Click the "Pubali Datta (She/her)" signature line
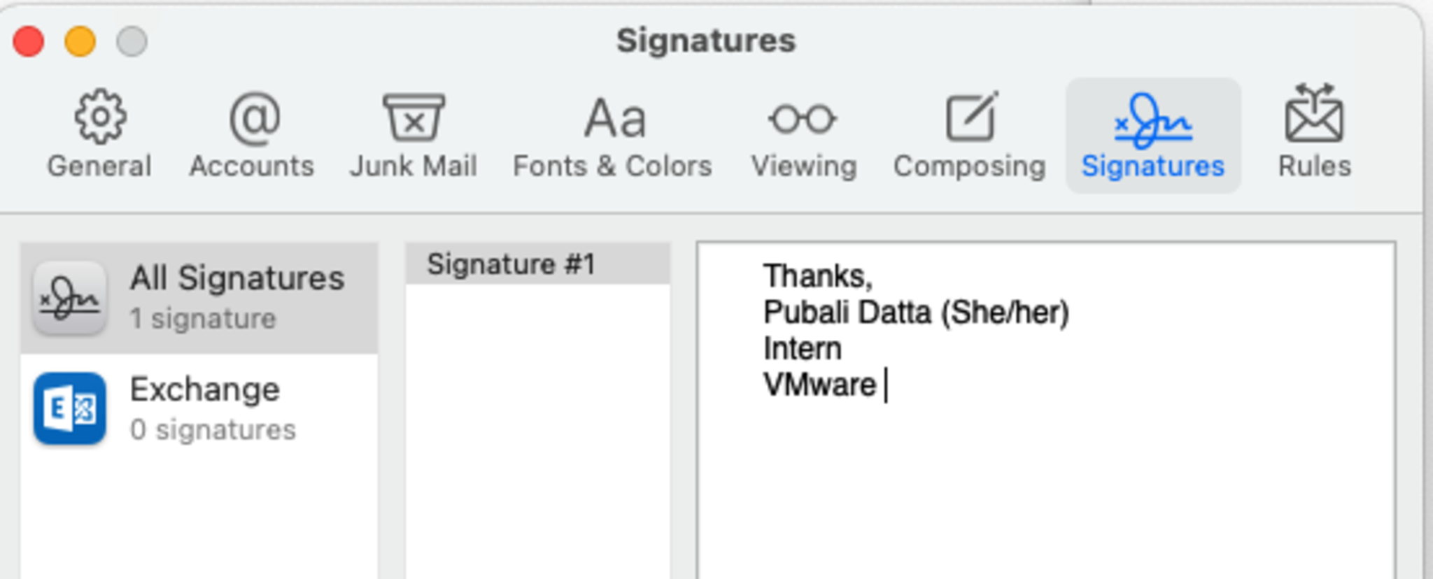 pyautogui.click(x=915, y=313)
